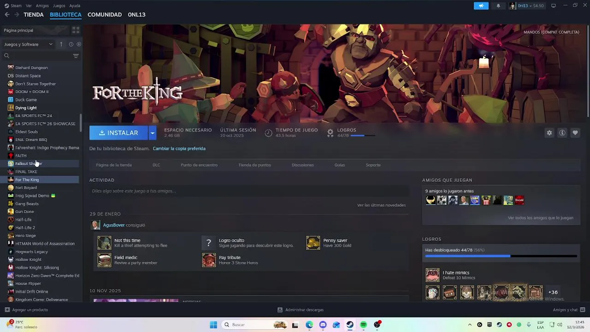The image size is (590, 332).
Task: Click the playtime clock icon
Action: point(268,133)
